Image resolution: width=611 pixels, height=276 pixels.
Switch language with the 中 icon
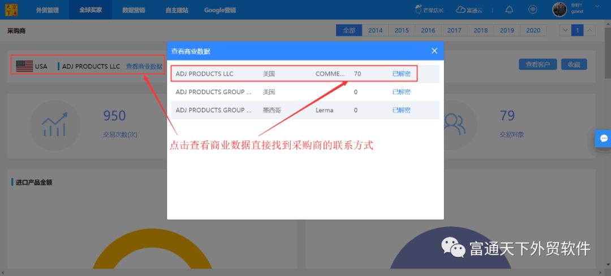533,10
